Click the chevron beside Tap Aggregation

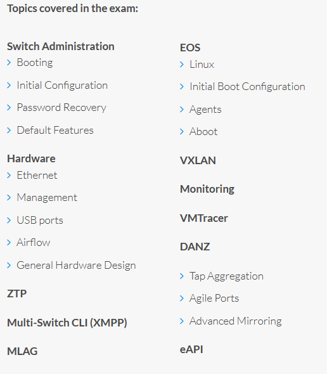182,276
